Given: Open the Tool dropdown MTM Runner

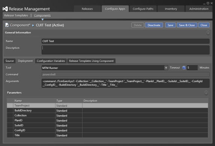Looking at the screenshot, I should (105, 68).
